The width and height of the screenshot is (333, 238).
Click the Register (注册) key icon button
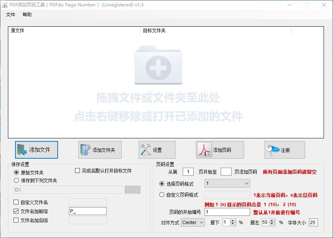coord(284,150)
